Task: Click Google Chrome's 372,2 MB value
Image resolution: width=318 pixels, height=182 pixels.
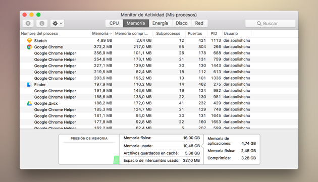Action: 103,47
